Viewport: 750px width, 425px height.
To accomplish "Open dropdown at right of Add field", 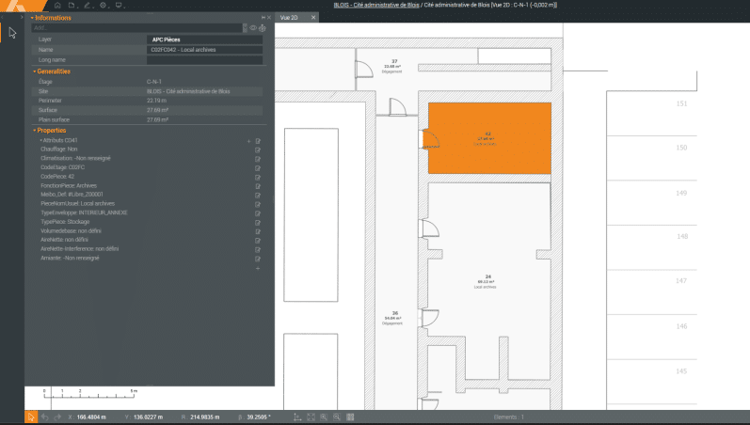I will [245, 28].
